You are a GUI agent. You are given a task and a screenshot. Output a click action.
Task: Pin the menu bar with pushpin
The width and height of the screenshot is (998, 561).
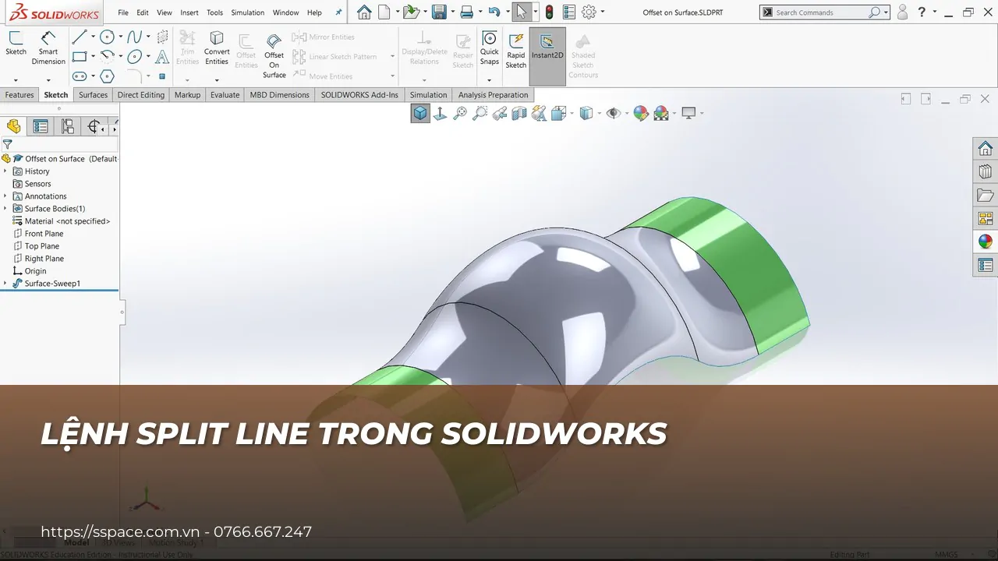[338, 12]
